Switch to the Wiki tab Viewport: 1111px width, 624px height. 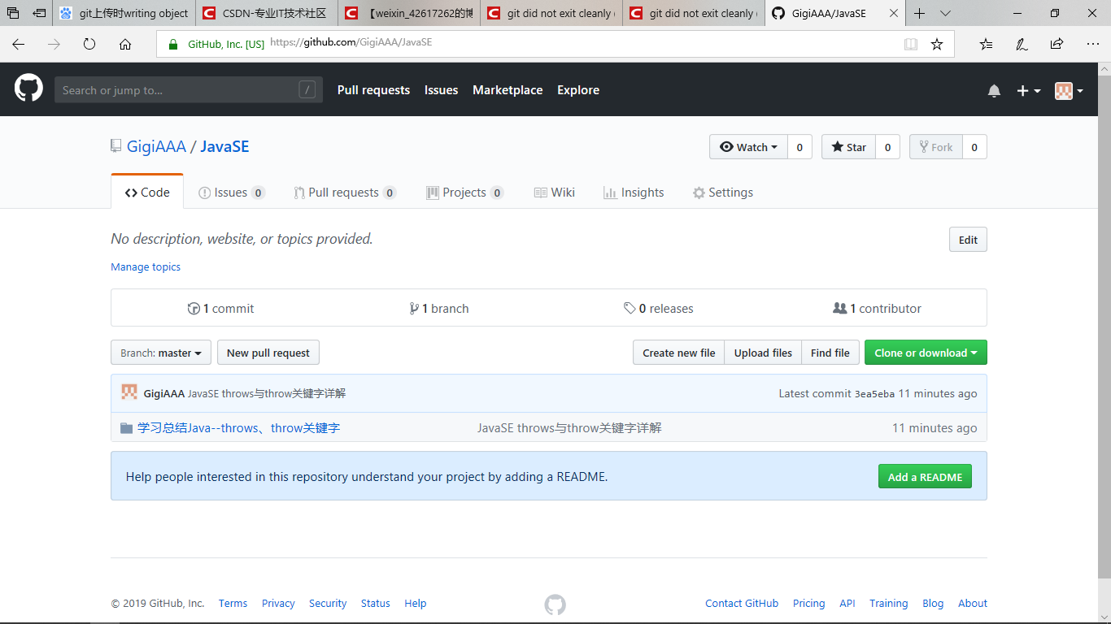555,192
